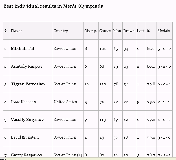The height and width of the screenshot is (160, 176).
Task: Click on Isaac Kashdan in the table
Action: click(23, 102)
